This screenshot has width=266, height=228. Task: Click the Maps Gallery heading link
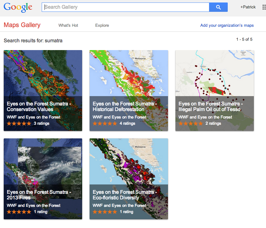(22, 25)
